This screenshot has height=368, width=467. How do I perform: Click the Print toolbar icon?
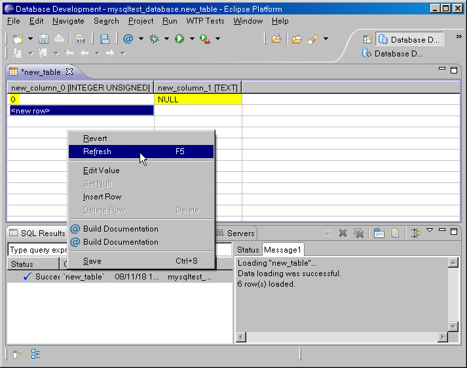pyautogui.click(x=59, y=39)
